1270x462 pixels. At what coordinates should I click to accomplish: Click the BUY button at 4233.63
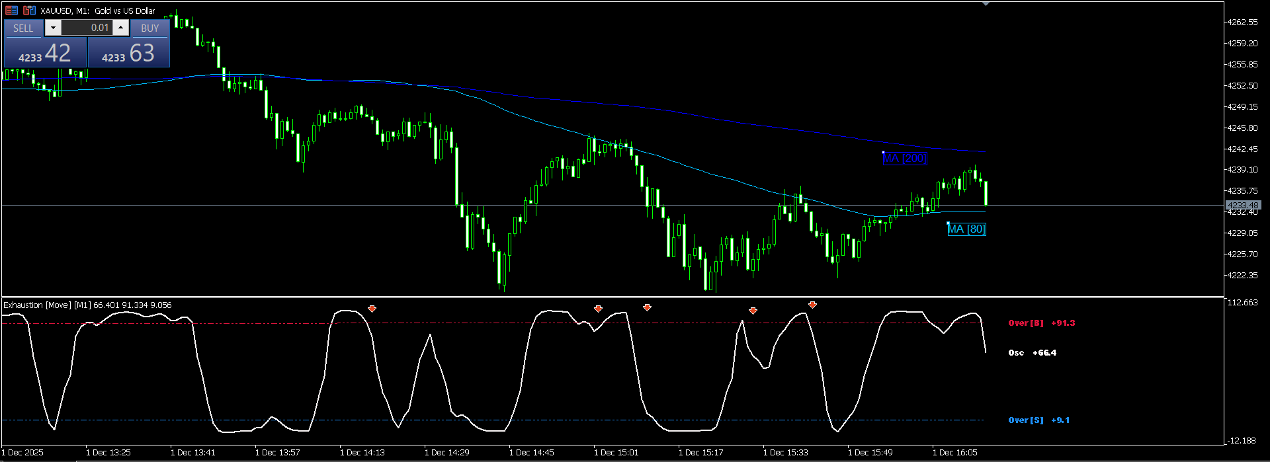[x=129, y=44]
